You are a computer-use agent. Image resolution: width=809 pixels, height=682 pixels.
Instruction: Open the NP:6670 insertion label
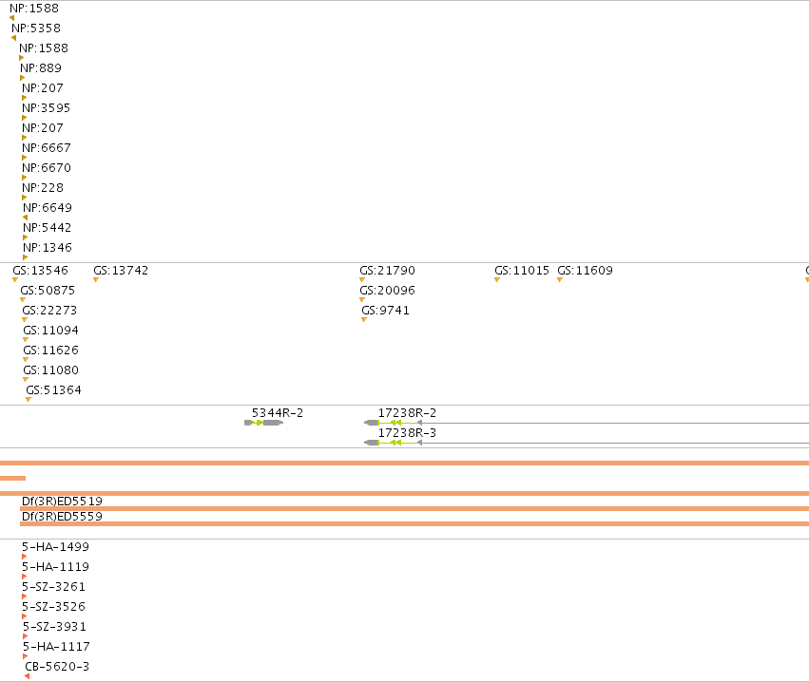(47, 167)
